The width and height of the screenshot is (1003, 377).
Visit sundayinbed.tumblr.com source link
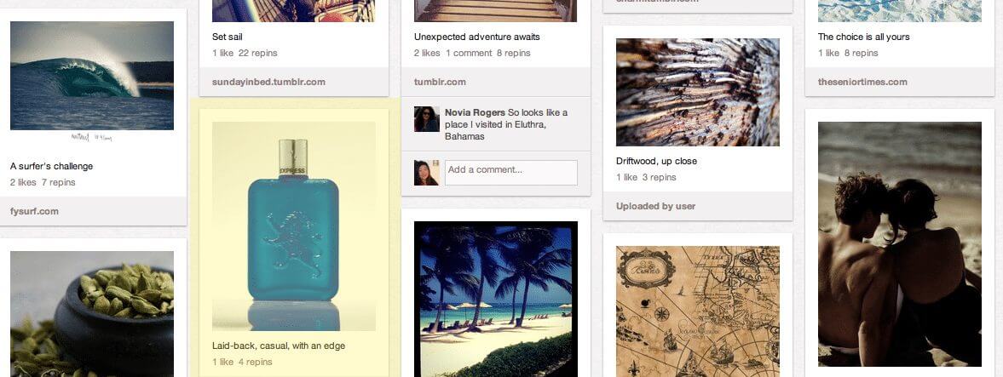[268, 82]
